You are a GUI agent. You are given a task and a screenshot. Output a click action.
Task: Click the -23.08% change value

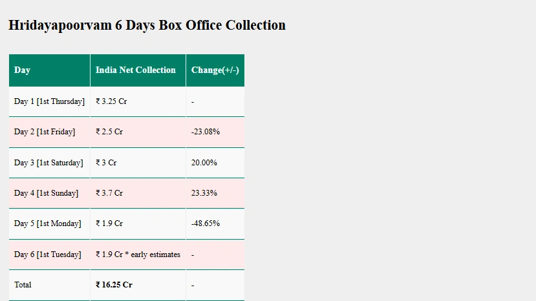click(206, 132)
